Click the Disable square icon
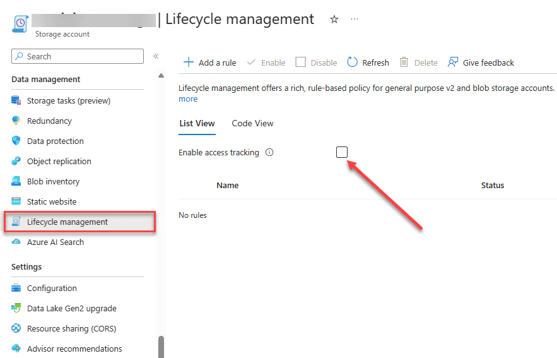557x358 pixels. pyautogui.click(x=300, y=63)
